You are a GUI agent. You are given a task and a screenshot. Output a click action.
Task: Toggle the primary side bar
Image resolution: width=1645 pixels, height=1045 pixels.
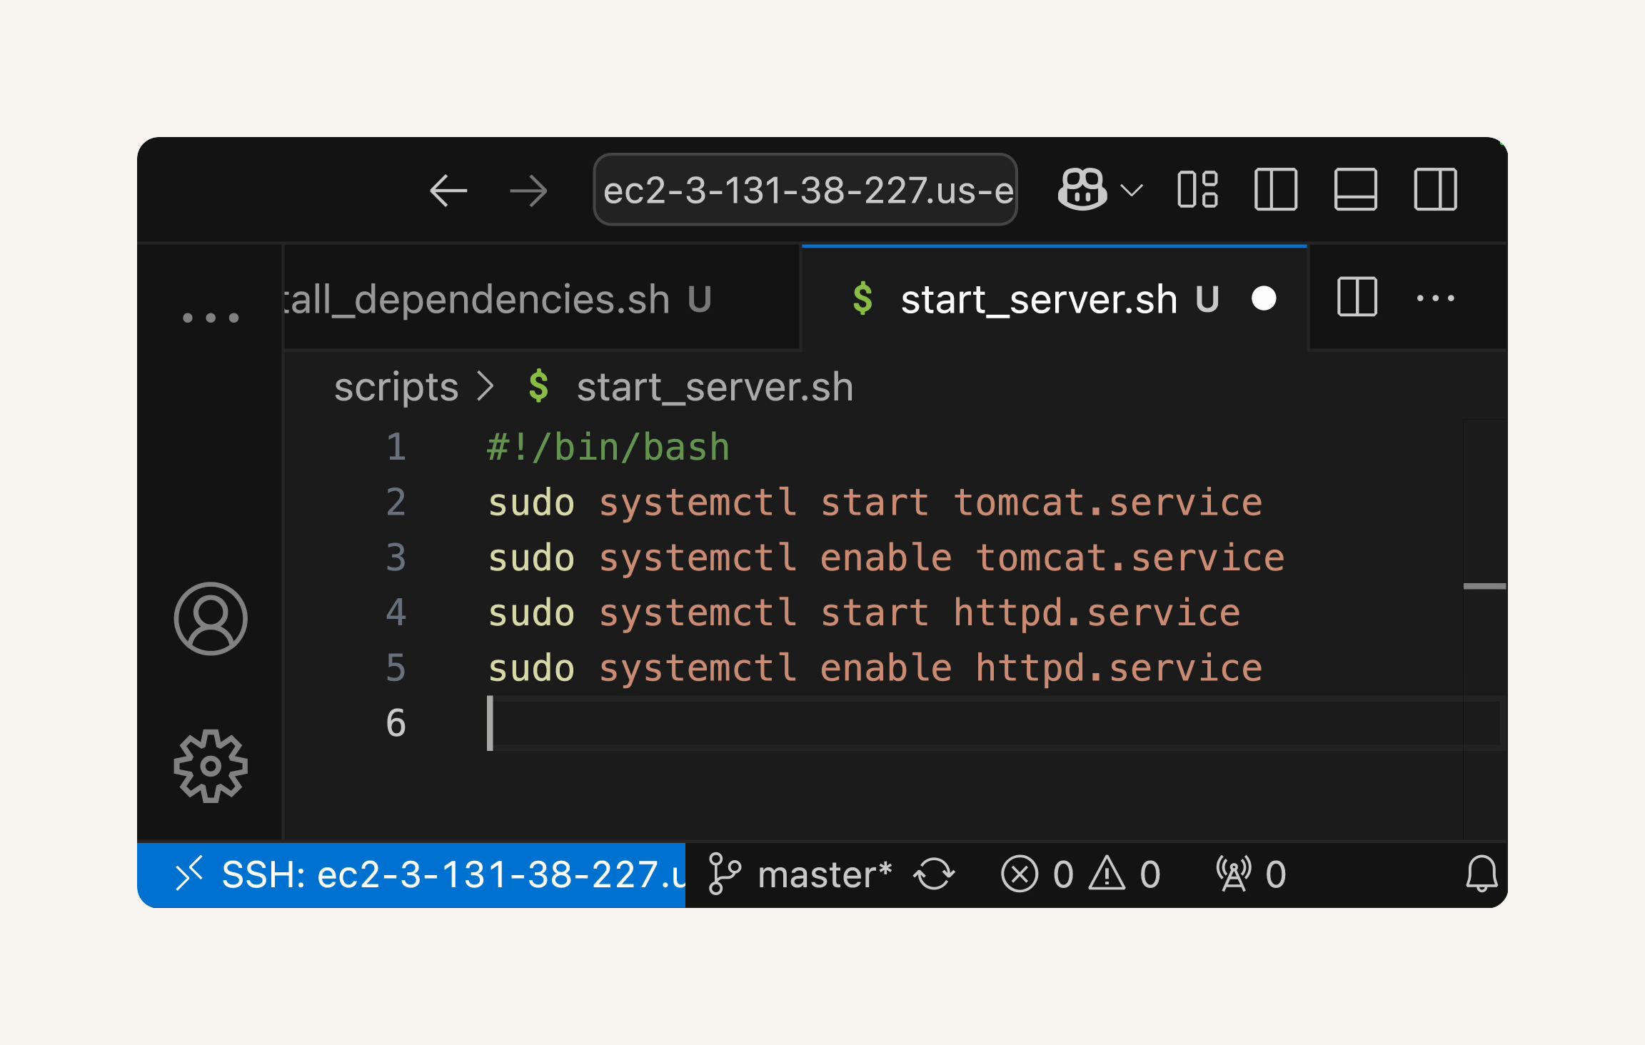[1276, 190]
